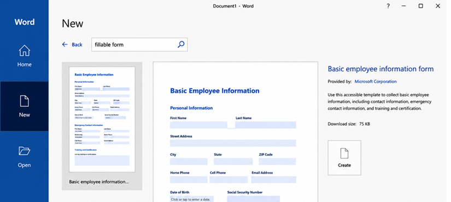Click 'Basic employee information...' thumbnail caption
451x202 pixels.
coord(99,182)
